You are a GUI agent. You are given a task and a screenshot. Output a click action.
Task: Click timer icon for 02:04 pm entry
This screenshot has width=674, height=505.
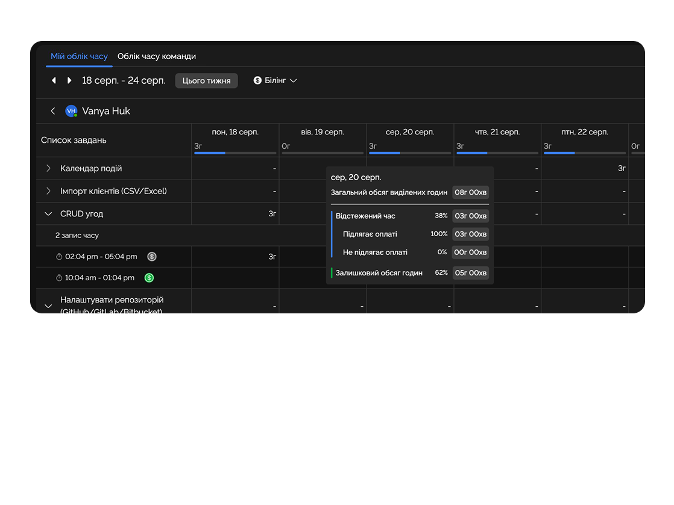click(x=59, y=257)
